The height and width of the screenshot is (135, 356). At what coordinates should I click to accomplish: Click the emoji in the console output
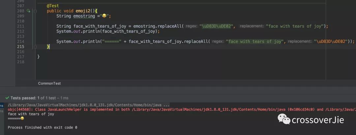pyautogui.click(x=22, y=119)
